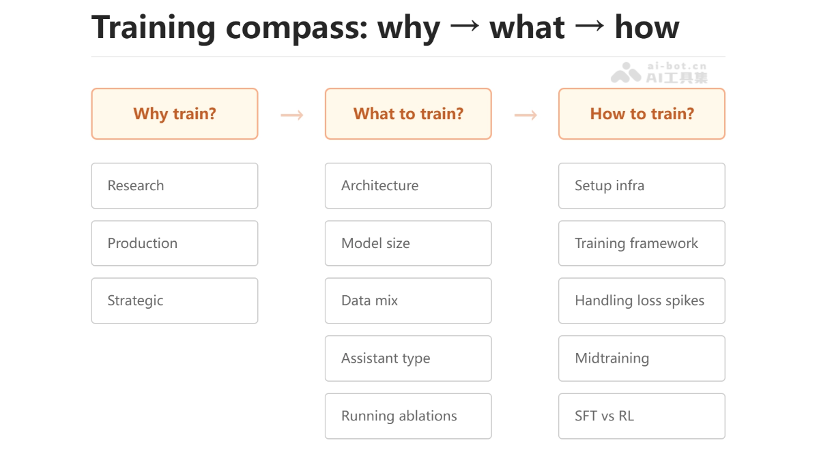Open the Architecture box

[408, 185]
